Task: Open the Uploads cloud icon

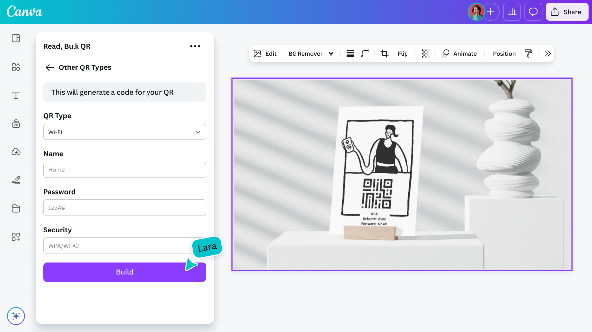Action: (x=16, y=152)
